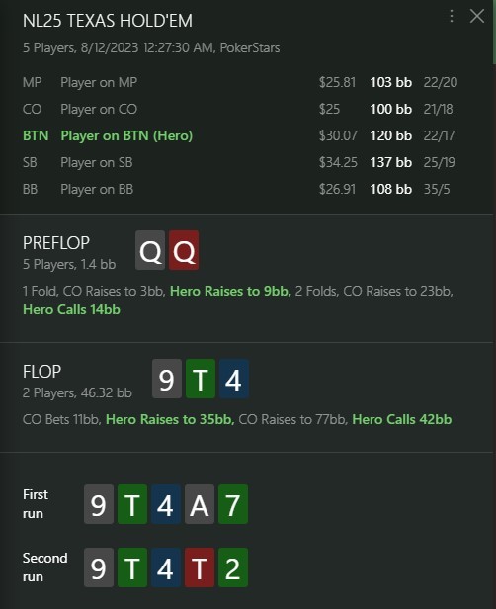496x609 pixels.
Task: Click the Ace card in First run
Action: (200, 504)
